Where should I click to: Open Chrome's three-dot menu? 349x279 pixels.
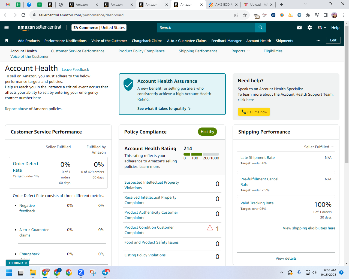343,15
